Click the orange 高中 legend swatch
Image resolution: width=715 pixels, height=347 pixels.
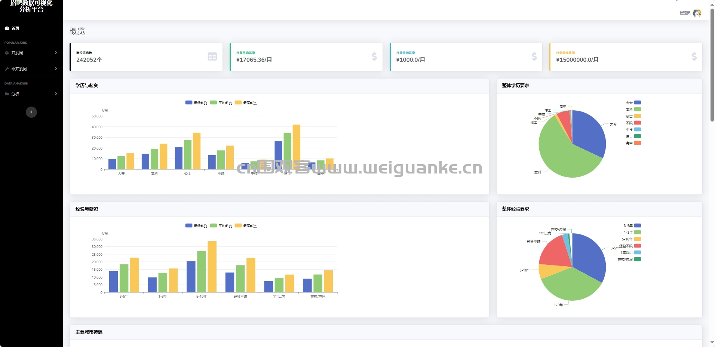coord(638,143)
